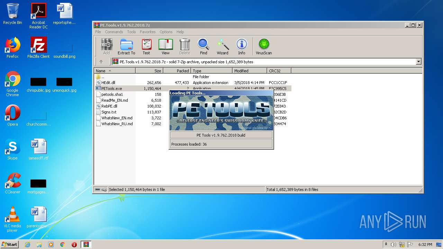
Task: Click the volume speaker tray icon
Action: 394,245
